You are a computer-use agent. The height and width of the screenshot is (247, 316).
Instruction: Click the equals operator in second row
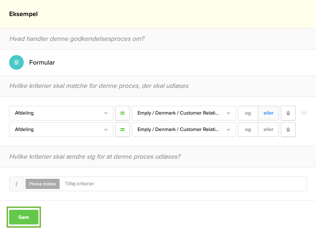tap(123, 130)
